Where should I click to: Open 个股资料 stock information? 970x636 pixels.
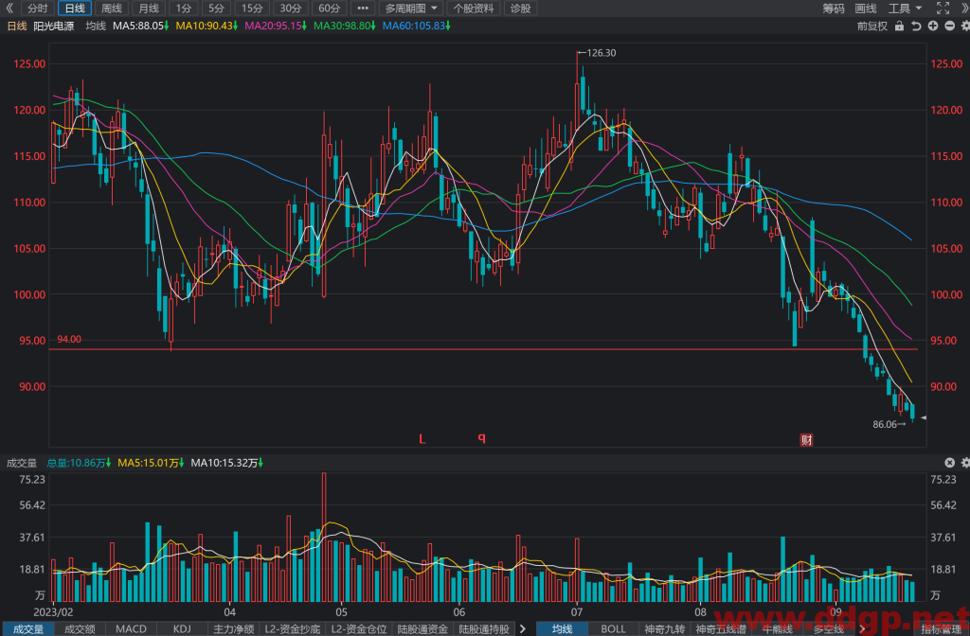[474, 8]
